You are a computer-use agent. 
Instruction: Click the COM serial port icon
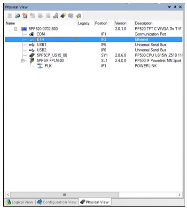[31, 34]
